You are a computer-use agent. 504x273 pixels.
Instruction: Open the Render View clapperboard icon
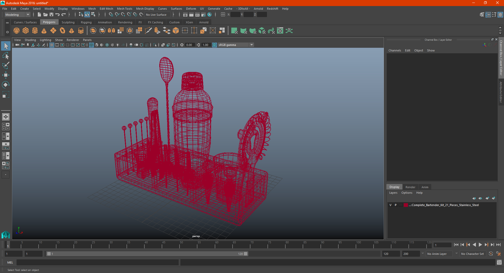[185, 15]
